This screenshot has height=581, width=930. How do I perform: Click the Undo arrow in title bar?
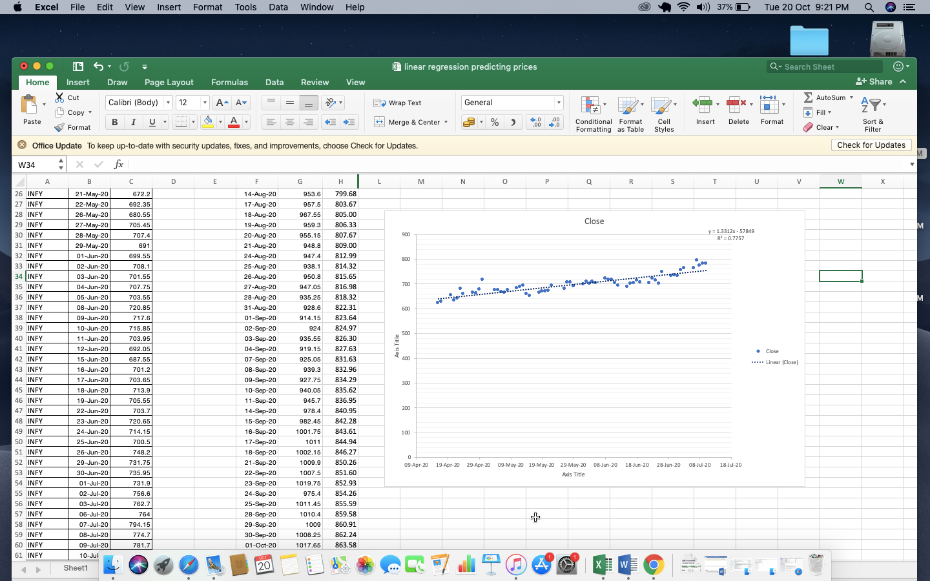click(98, 66)
